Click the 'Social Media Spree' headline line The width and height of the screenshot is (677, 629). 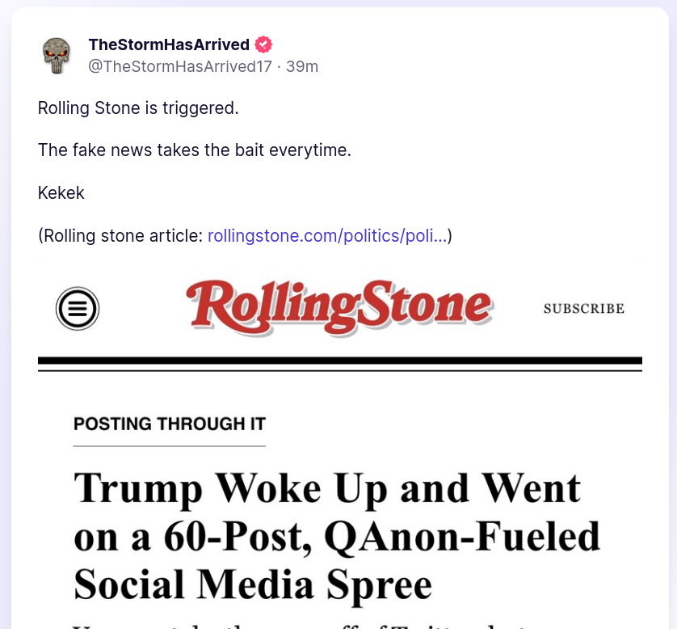(x=253, y=583)
